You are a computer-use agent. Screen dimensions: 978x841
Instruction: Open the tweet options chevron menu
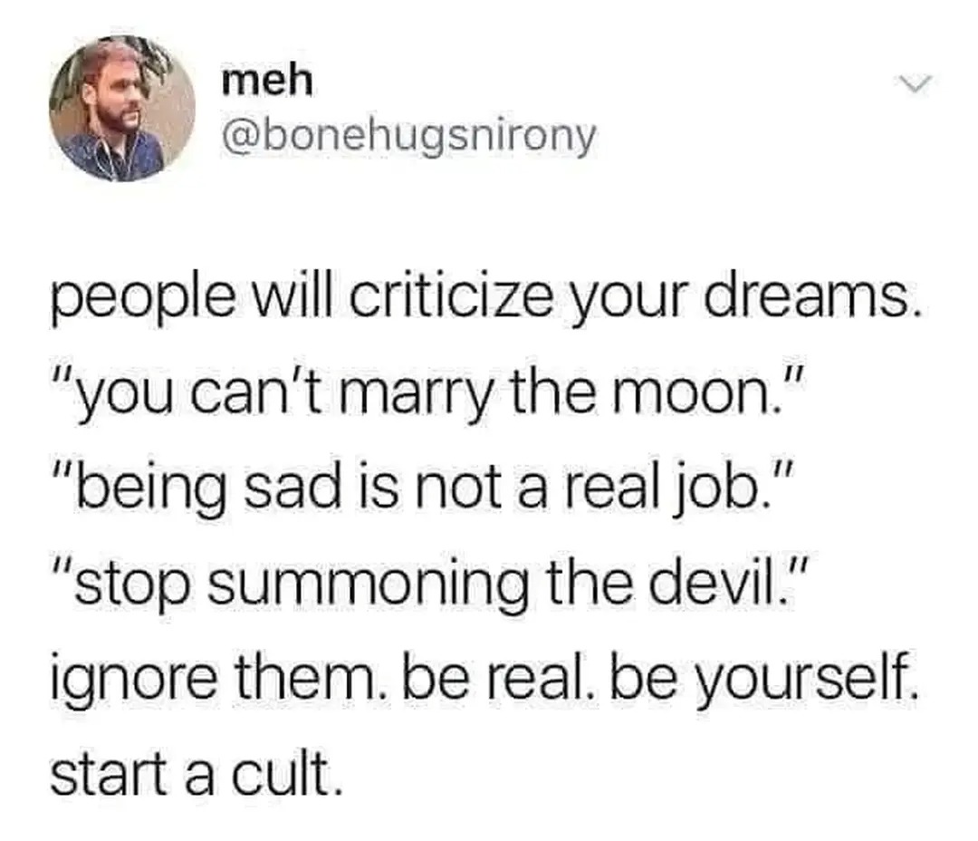point(915,83)
